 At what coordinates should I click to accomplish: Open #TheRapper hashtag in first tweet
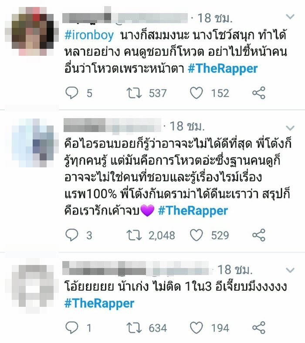click(223, 69)
